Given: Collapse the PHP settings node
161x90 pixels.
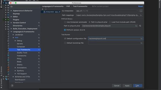Looking at the screenshot, I should click(x=13, y=38).
